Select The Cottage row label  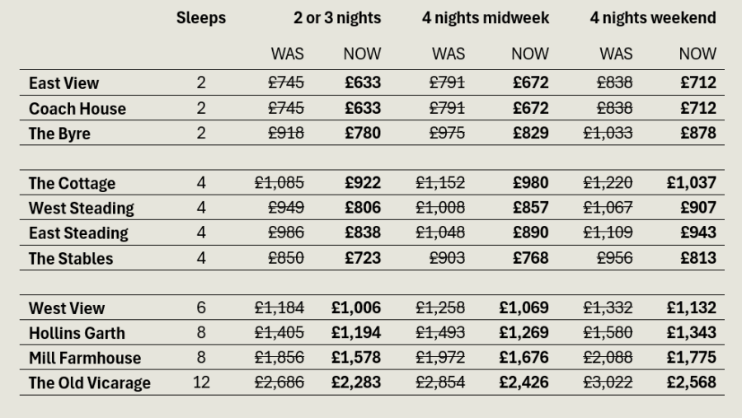72,184
